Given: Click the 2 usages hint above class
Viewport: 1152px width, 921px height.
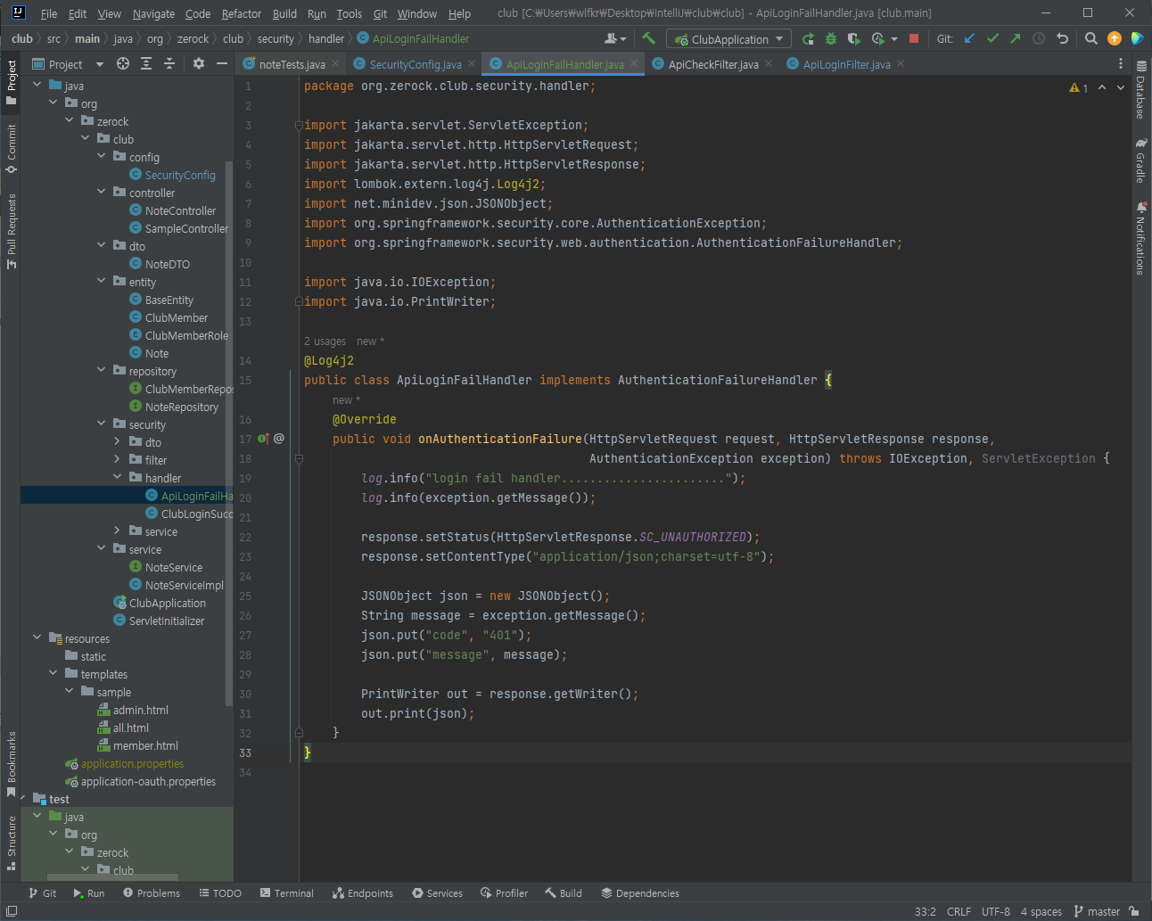Looking at the screenshot, I should (325, 341).
